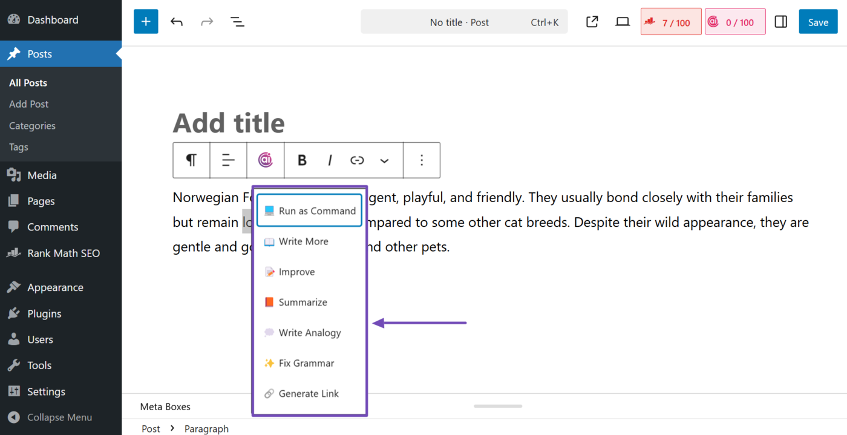Select Summarize option
This screenshot has height=435, width=847.
click(x=309, y=302)
